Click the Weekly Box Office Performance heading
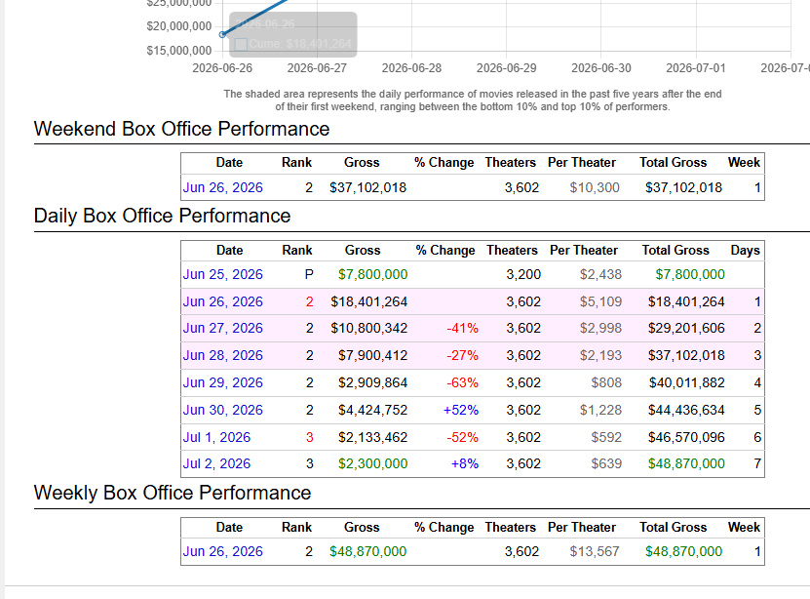Viewport: 810px width, 599px height. pos(173,493)
